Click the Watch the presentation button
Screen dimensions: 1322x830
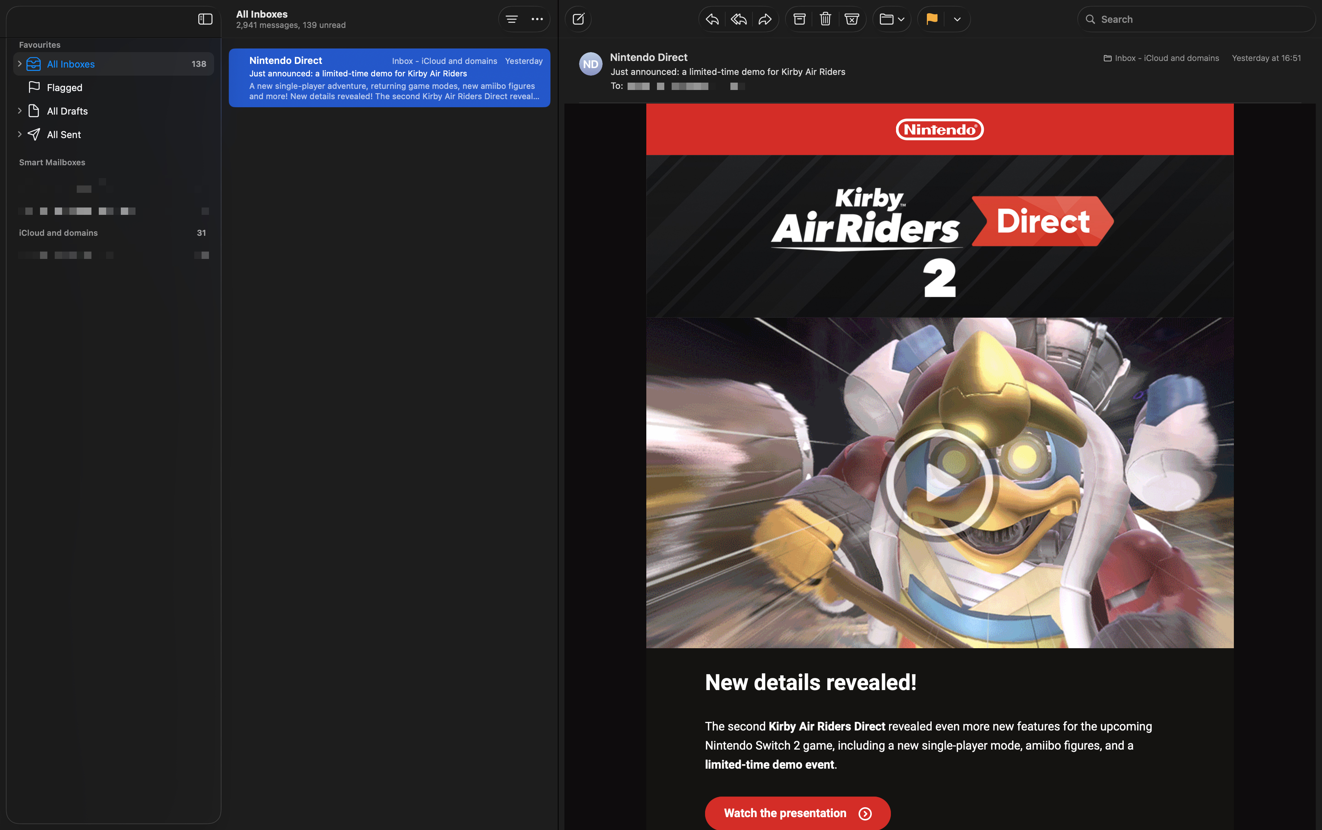797,813
